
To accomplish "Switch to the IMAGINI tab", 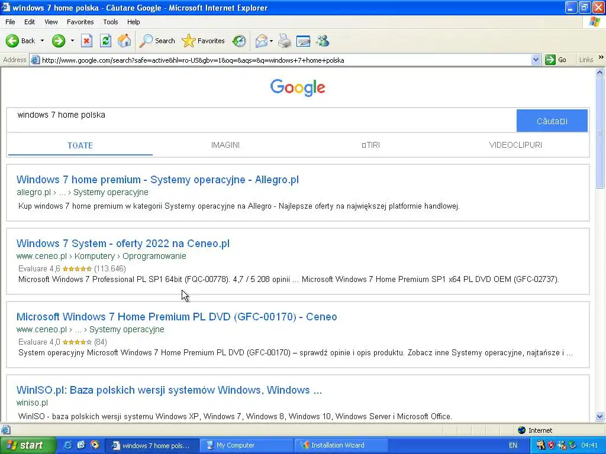I will 225,145.
